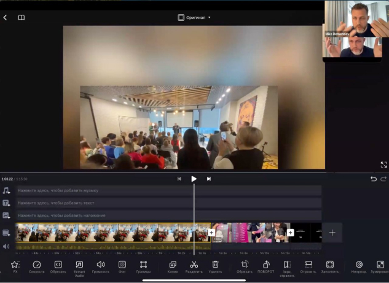Delete clip with Удалить trash icon
This screenshot has width=389, height=283.
coord(215,267)
